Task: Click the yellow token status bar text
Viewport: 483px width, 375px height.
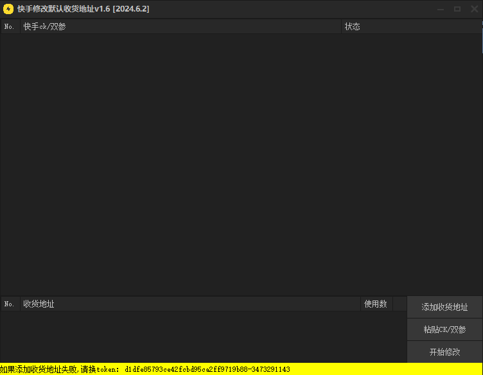Action: (x=145, y=369)
